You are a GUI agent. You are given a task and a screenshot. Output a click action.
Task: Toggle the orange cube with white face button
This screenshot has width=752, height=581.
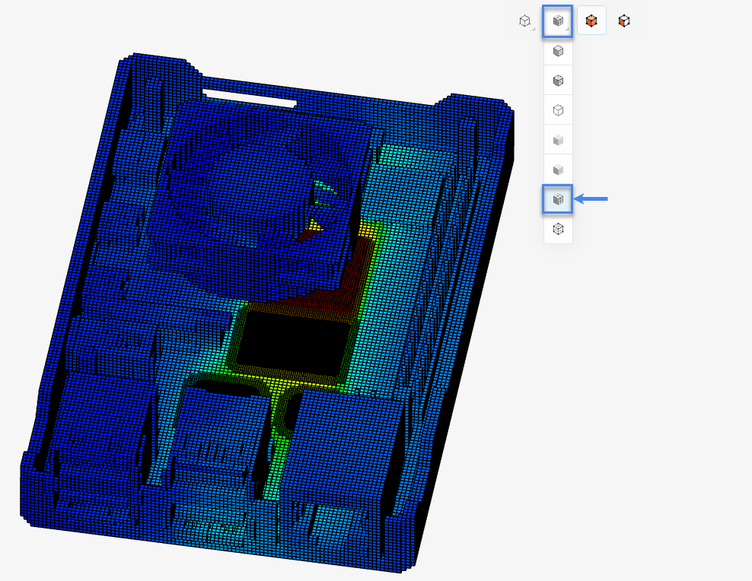tap(624, 21)
